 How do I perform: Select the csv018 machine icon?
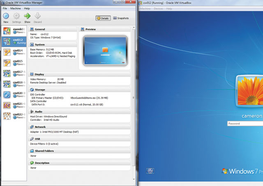click(7, 84)
